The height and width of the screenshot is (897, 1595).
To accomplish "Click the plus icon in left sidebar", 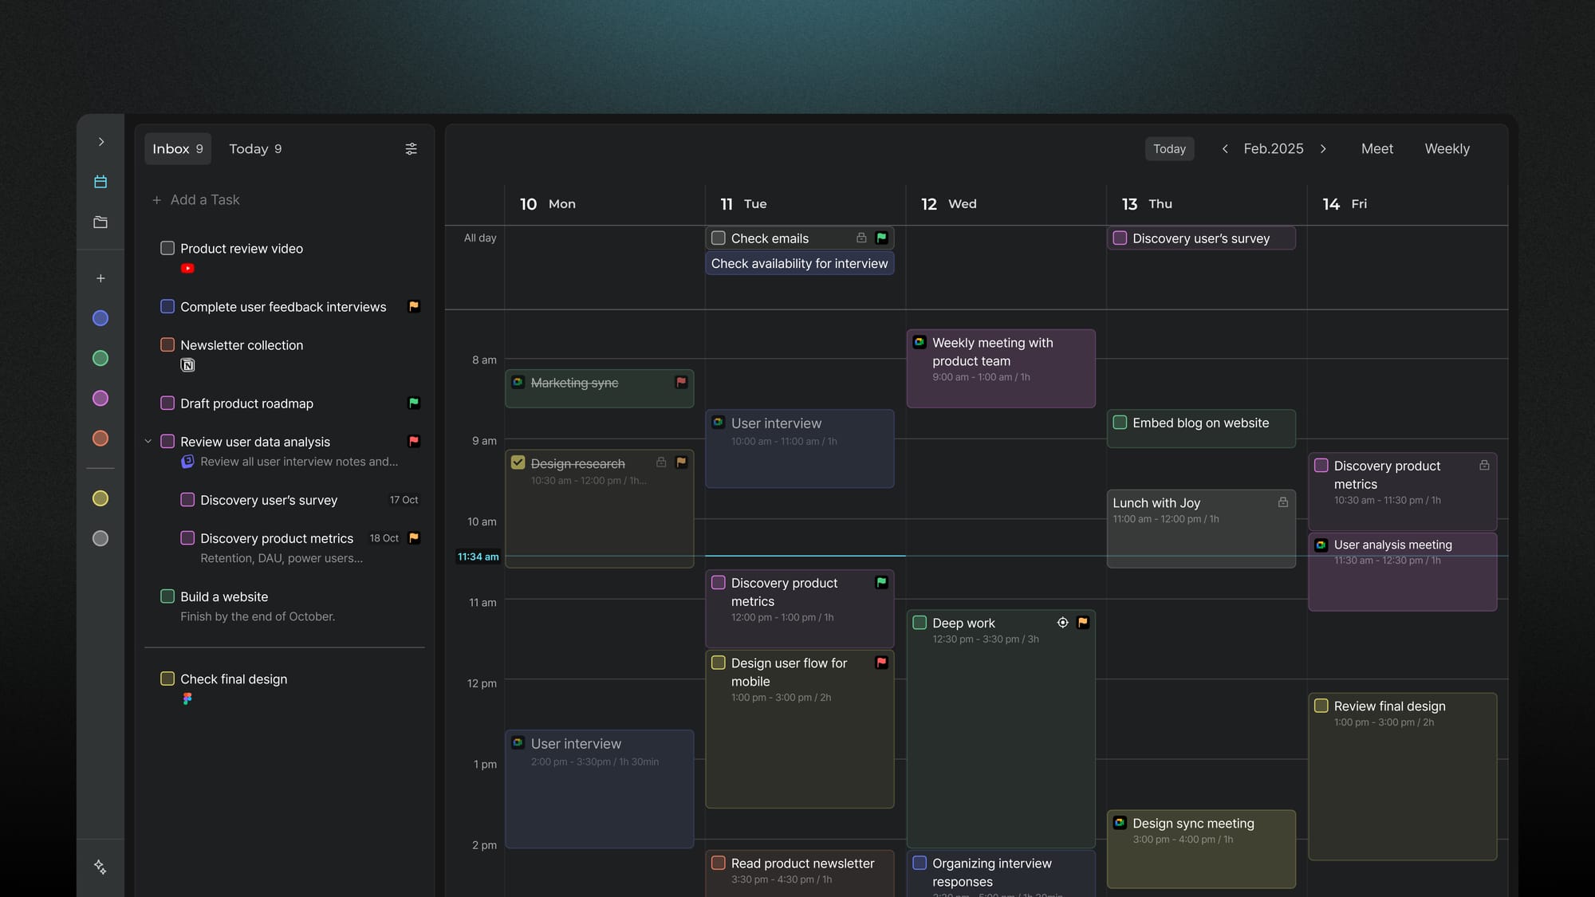I will [100, 278].
